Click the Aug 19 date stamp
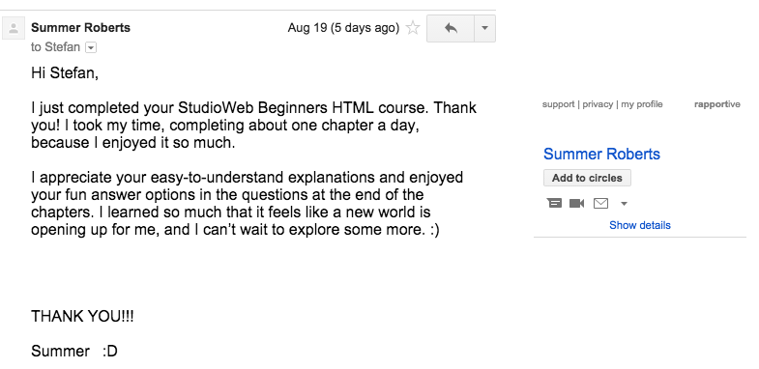 pyautogui.click(x=343, y=28)
